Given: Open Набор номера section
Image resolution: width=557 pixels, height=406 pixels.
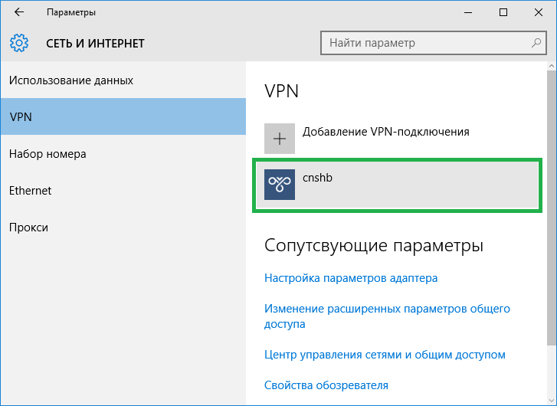Looking at the screenshot, I should (48, 154).
